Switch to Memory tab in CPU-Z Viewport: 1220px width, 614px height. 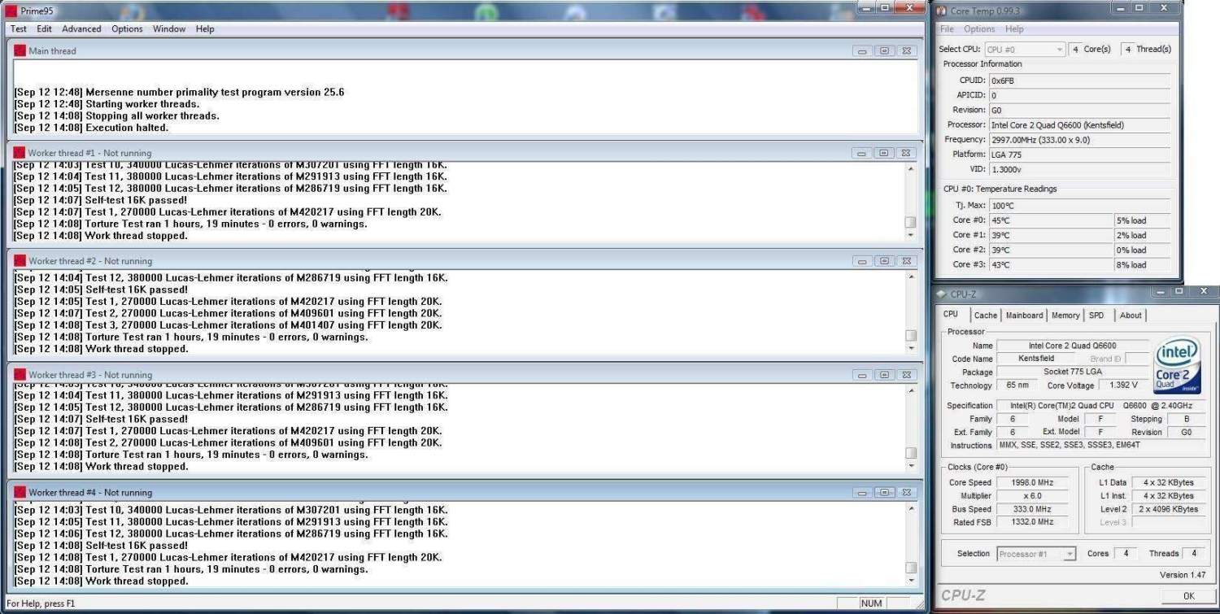[1065, 316]
